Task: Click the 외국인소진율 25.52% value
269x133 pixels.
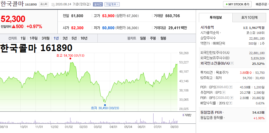Action: click(258, 64)
